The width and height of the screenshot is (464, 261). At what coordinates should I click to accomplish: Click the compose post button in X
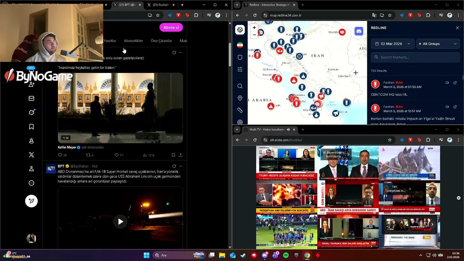(32, 201)
